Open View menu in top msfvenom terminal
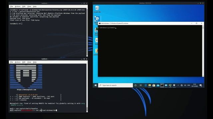This screenshot has width=213, height=119. (x=29, y=7)
